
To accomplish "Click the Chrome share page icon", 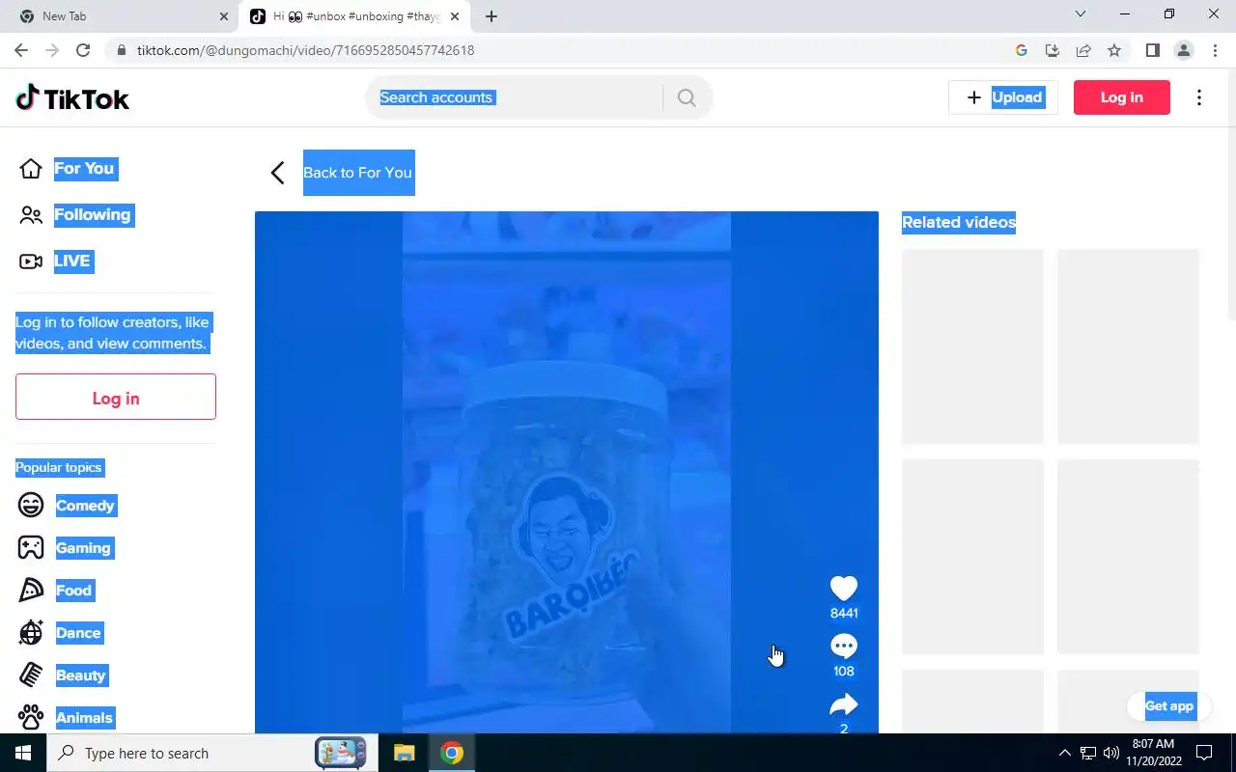I will [x=1083, y=50].
